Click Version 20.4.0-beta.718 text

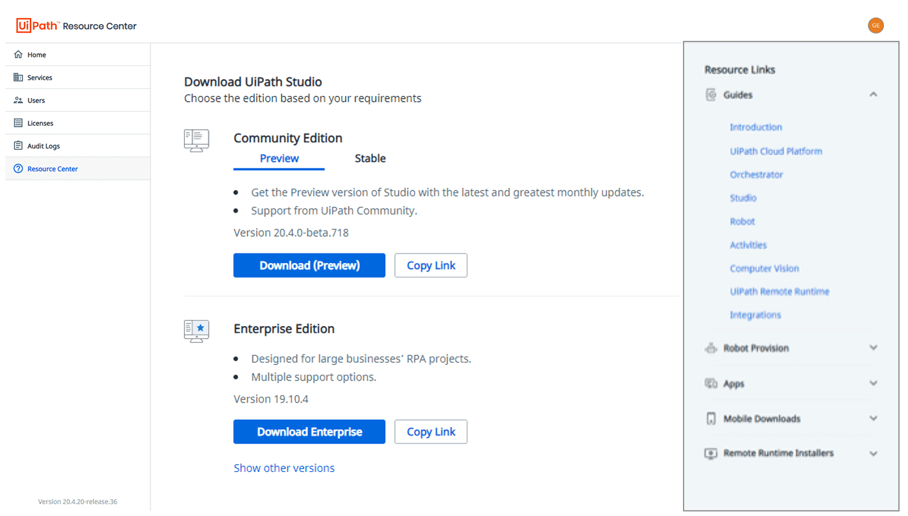tap(291, 233)
